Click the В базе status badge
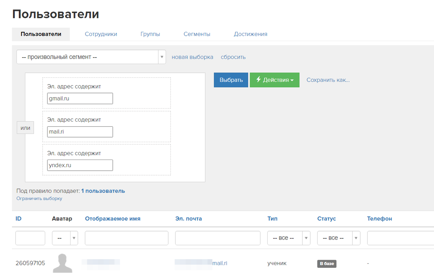This screenshot has height=275, width=434. pos(327,264)
